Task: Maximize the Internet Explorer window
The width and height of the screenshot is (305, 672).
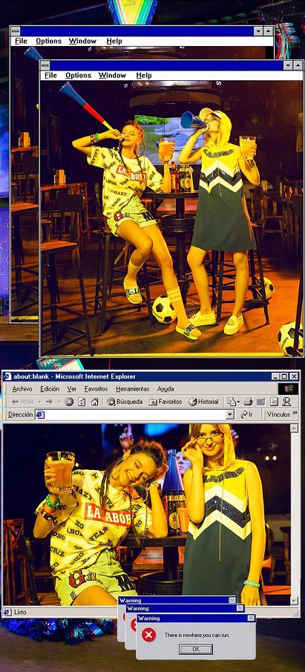Action: point(284,376)
